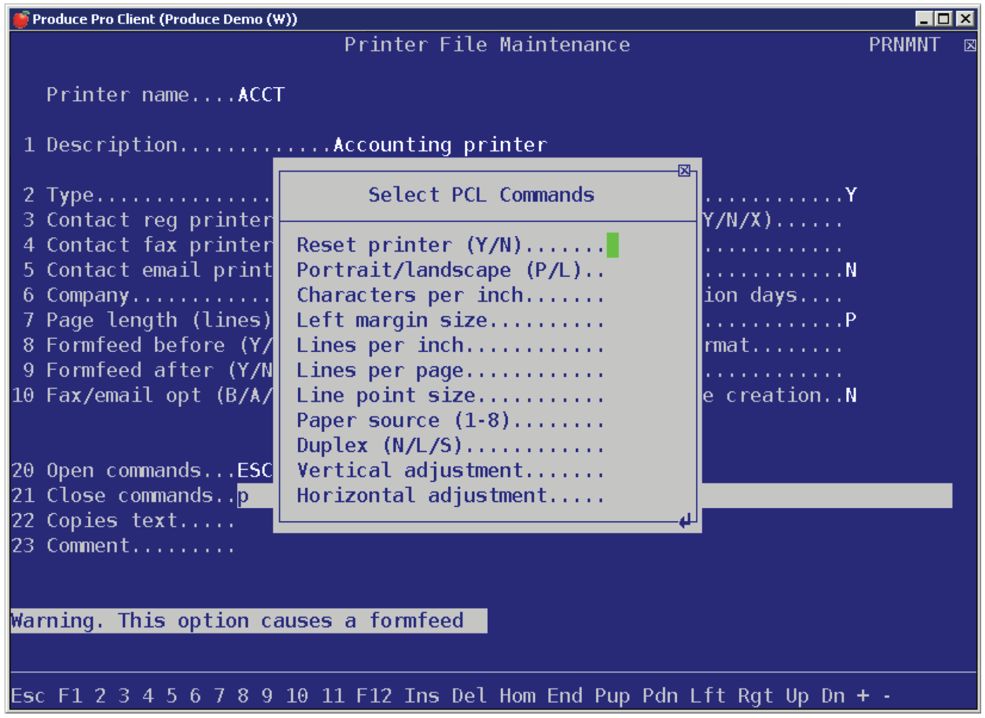Click the enter arrow icon in popup
The height and width of the screenshot is (718, 985).
point(685,520)
